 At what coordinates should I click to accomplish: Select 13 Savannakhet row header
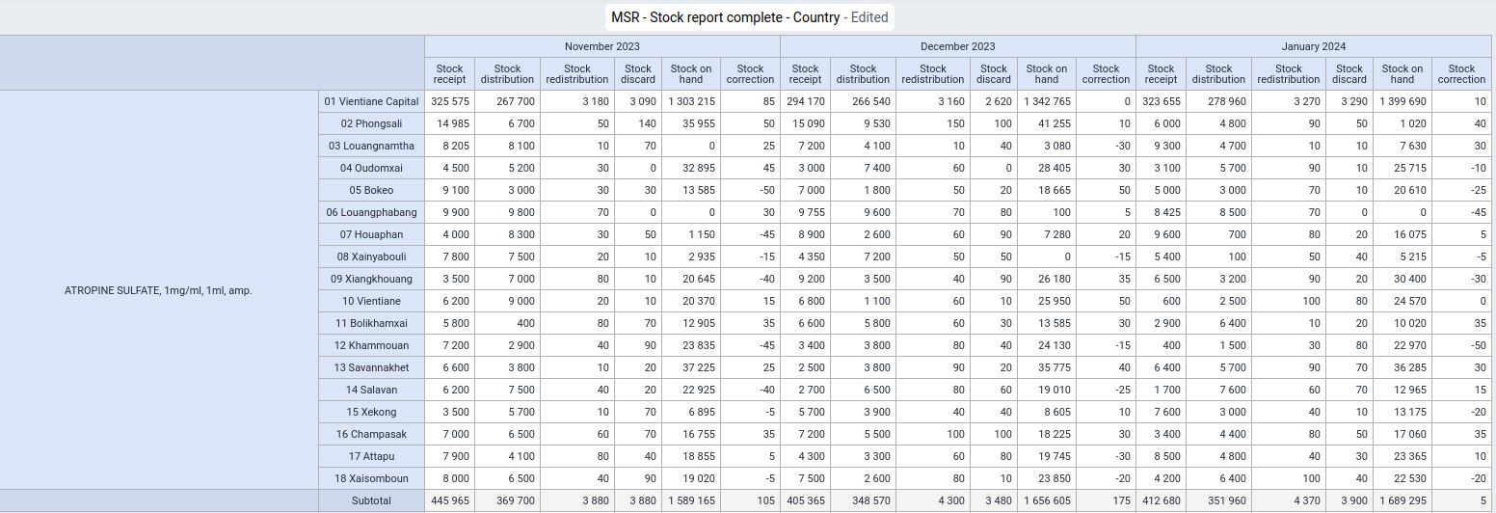point(371,367)
